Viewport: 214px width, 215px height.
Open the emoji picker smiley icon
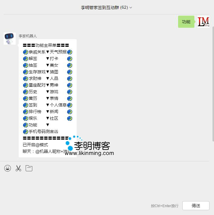point(8,168)
